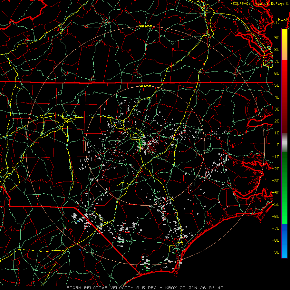Click the 40 value on velocity scale
The image size is (290, 290).
[x=277, y=97]
